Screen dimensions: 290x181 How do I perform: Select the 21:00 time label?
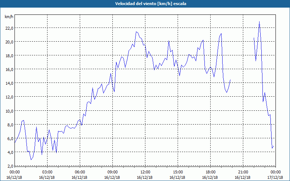(x=243, y=172)
